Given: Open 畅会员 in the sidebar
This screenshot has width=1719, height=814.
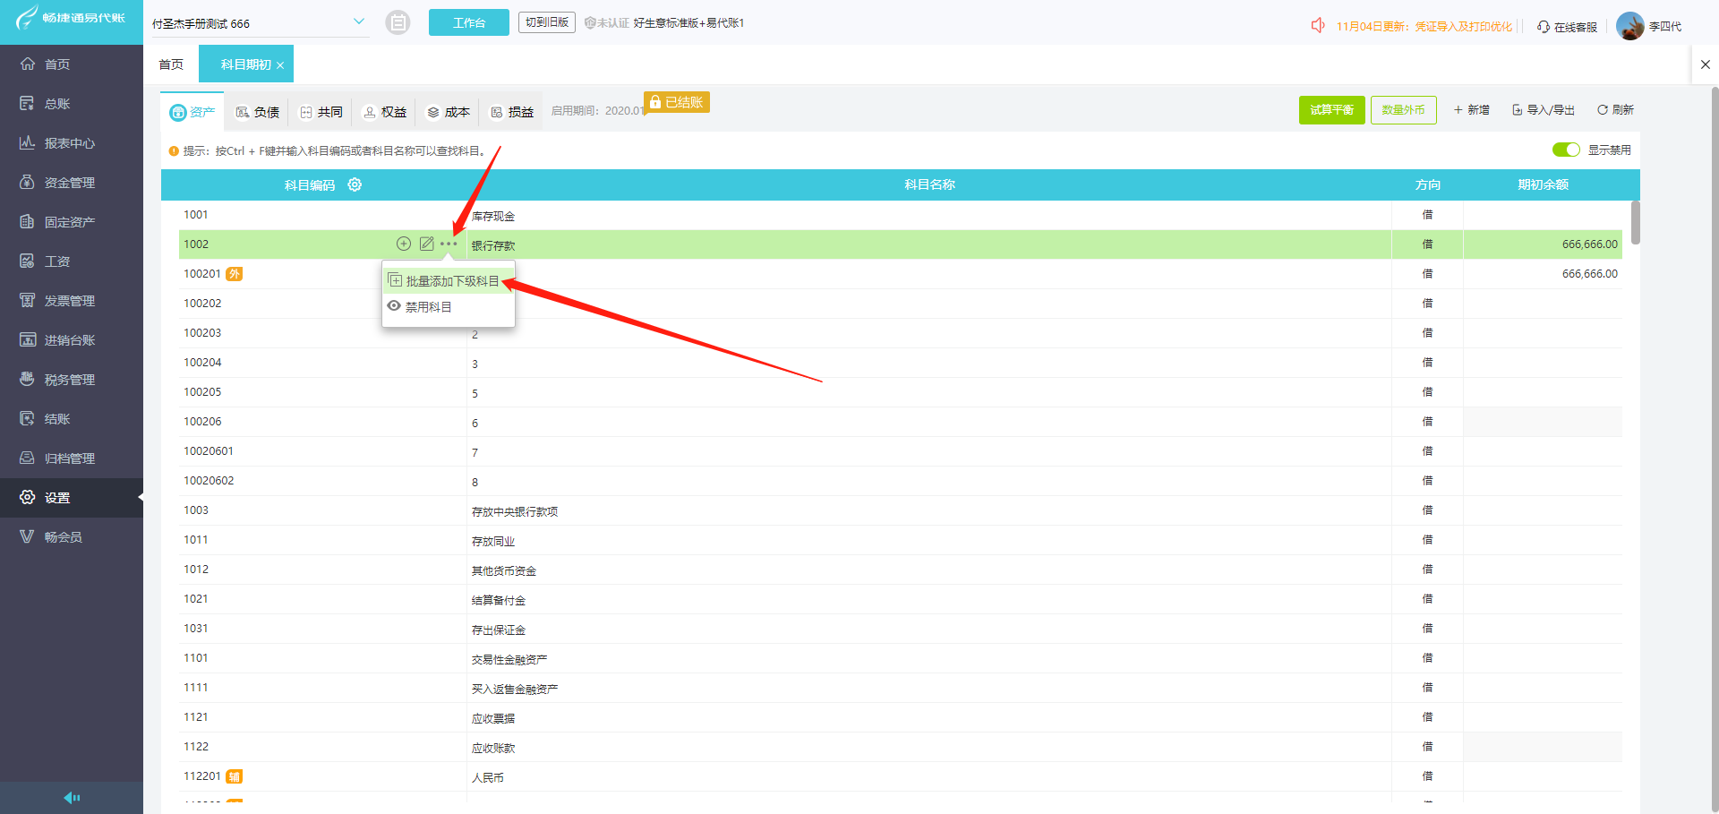Looking at the screenshot, I should (x=72, y=537).
